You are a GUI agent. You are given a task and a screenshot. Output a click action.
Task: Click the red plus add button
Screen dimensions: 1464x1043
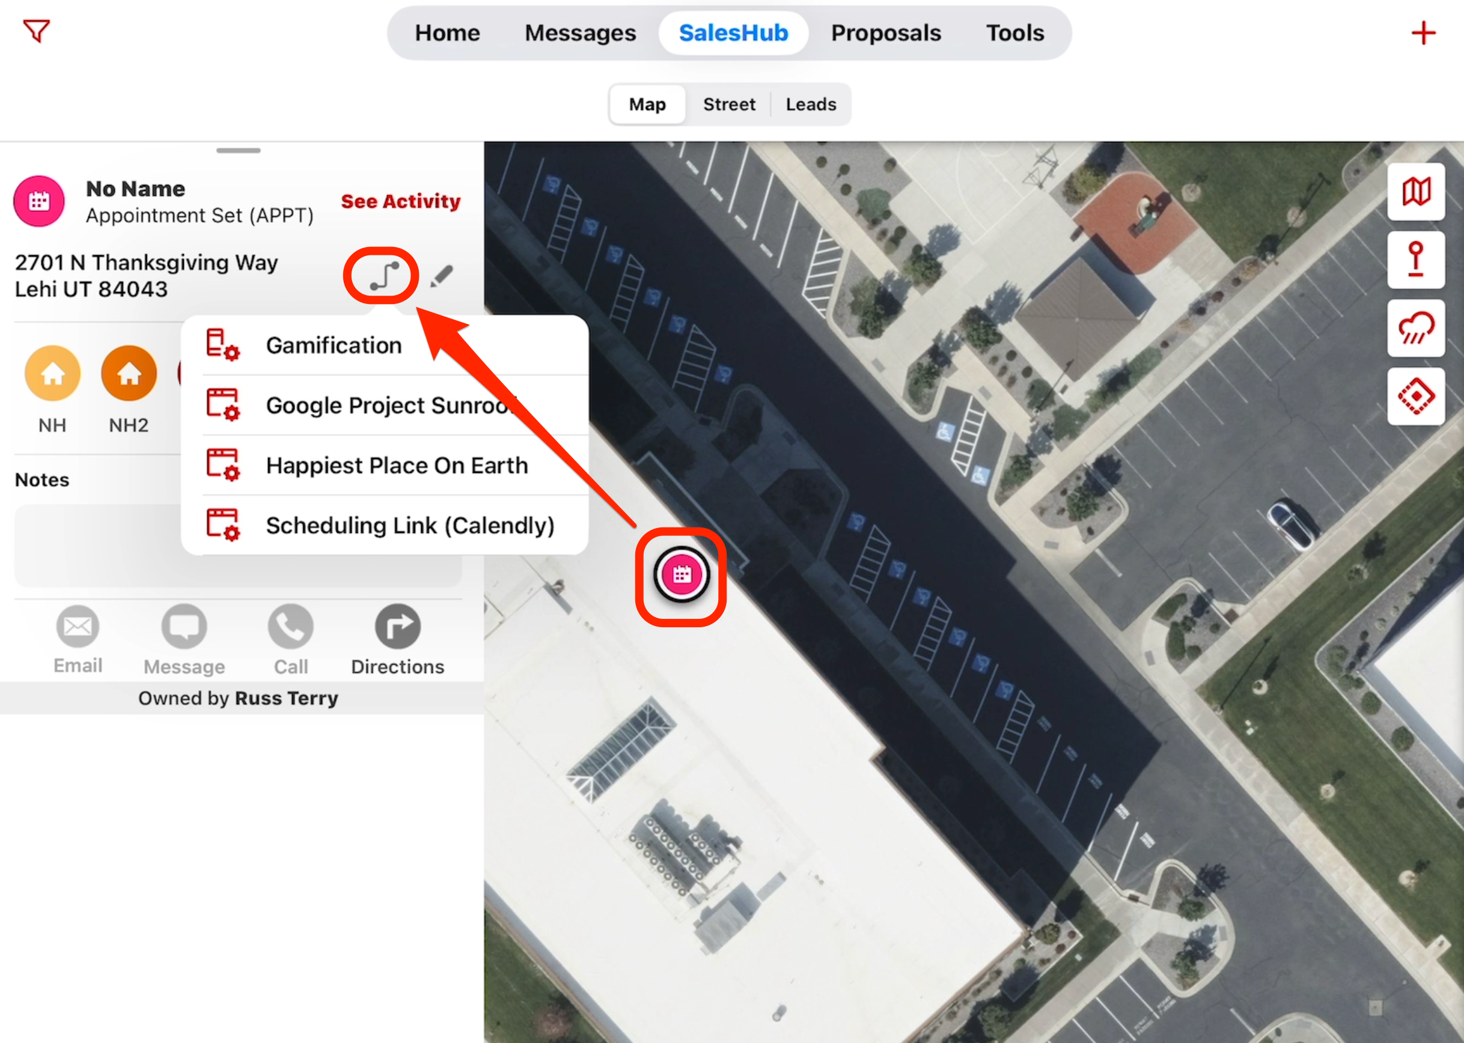(1423, 33)
